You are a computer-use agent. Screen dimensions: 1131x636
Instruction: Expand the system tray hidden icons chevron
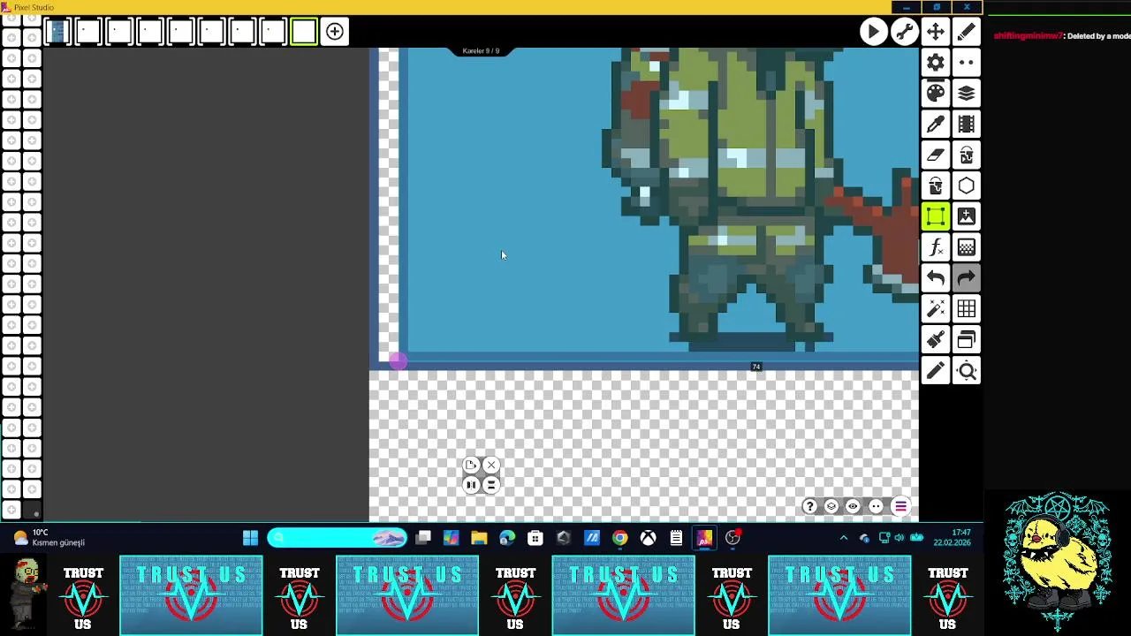click(844, 538)
